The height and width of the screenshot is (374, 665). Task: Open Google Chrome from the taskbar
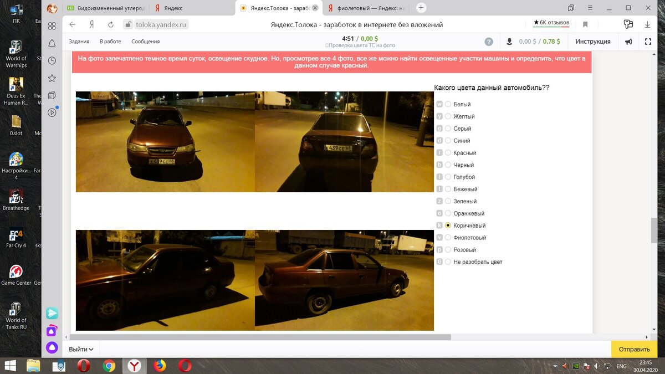point(109,366)
